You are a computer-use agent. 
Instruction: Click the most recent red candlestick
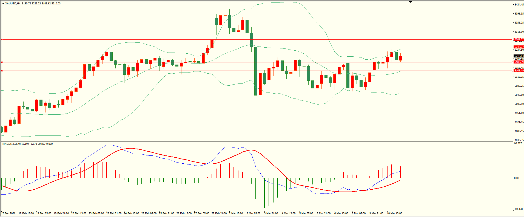(x=400, y=58)
